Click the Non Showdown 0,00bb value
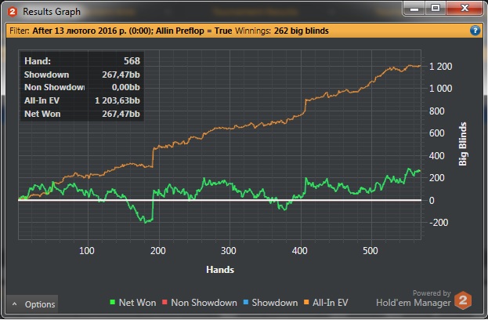488x320 pixels. (x=126, y=87)
